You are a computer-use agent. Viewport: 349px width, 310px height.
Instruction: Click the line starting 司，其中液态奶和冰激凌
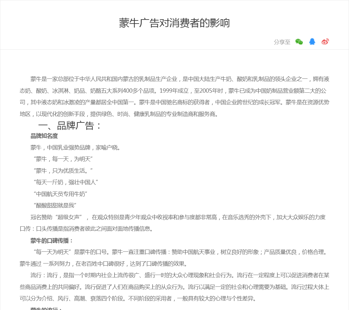click(174, 102)
